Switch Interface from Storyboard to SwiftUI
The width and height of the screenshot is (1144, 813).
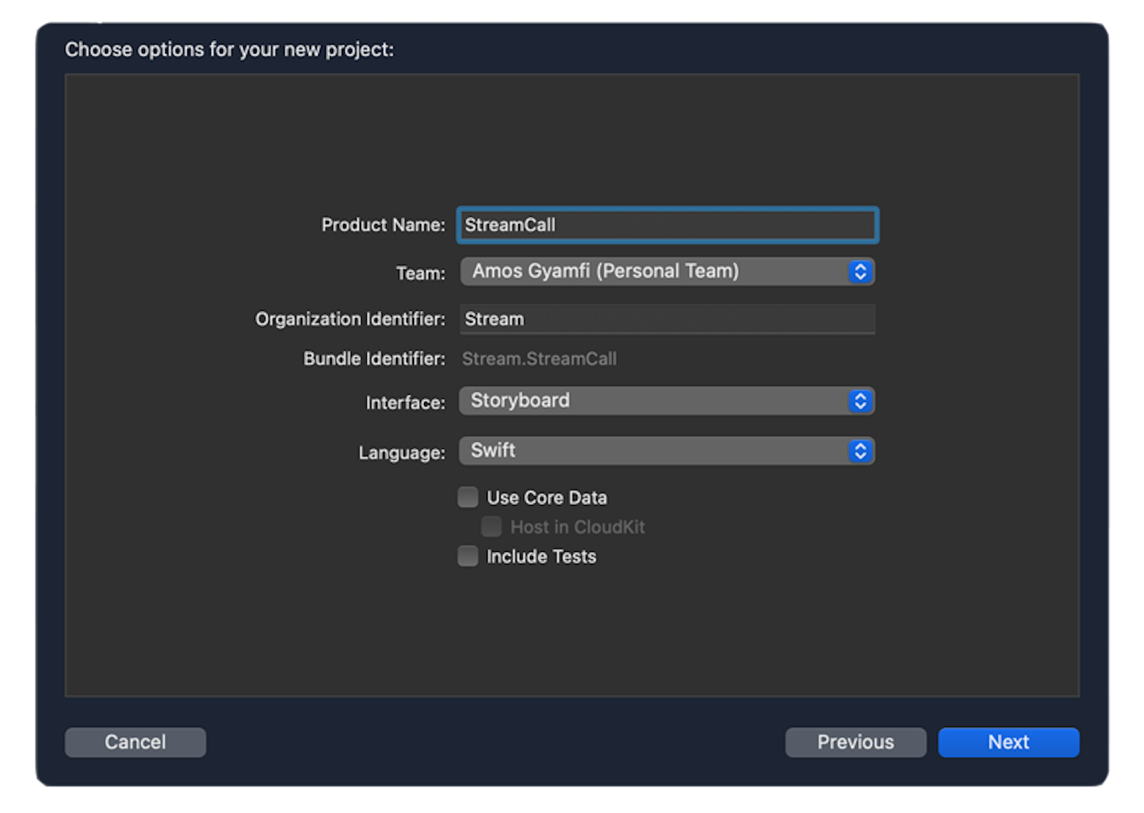665,400
